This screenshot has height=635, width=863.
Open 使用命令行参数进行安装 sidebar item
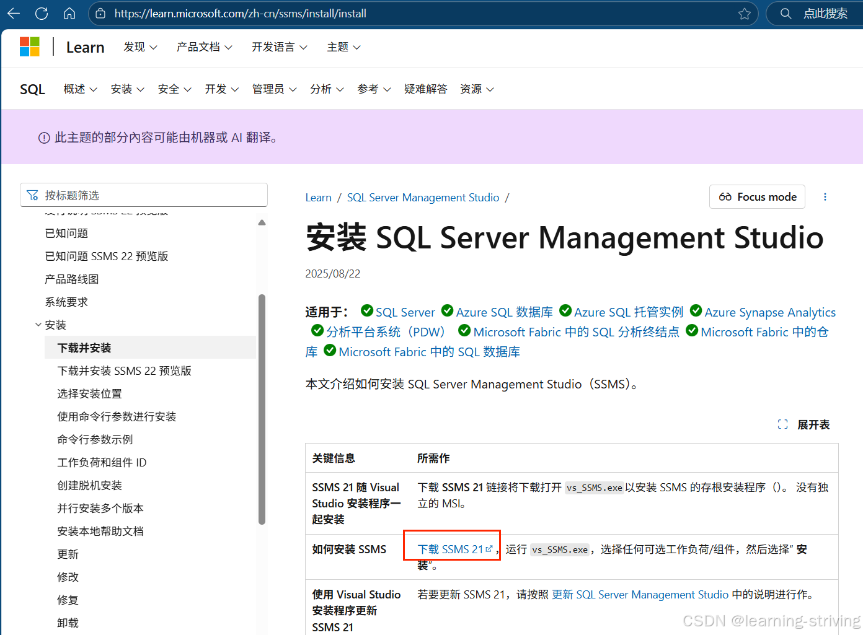[x=117, y=416]
